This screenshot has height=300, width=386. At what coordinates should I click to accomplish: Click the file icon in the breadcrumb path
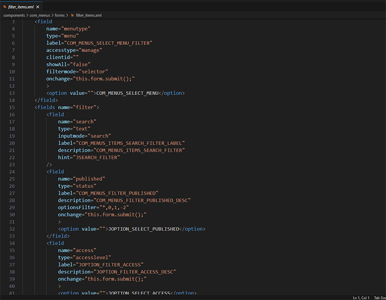click(71, 15)
